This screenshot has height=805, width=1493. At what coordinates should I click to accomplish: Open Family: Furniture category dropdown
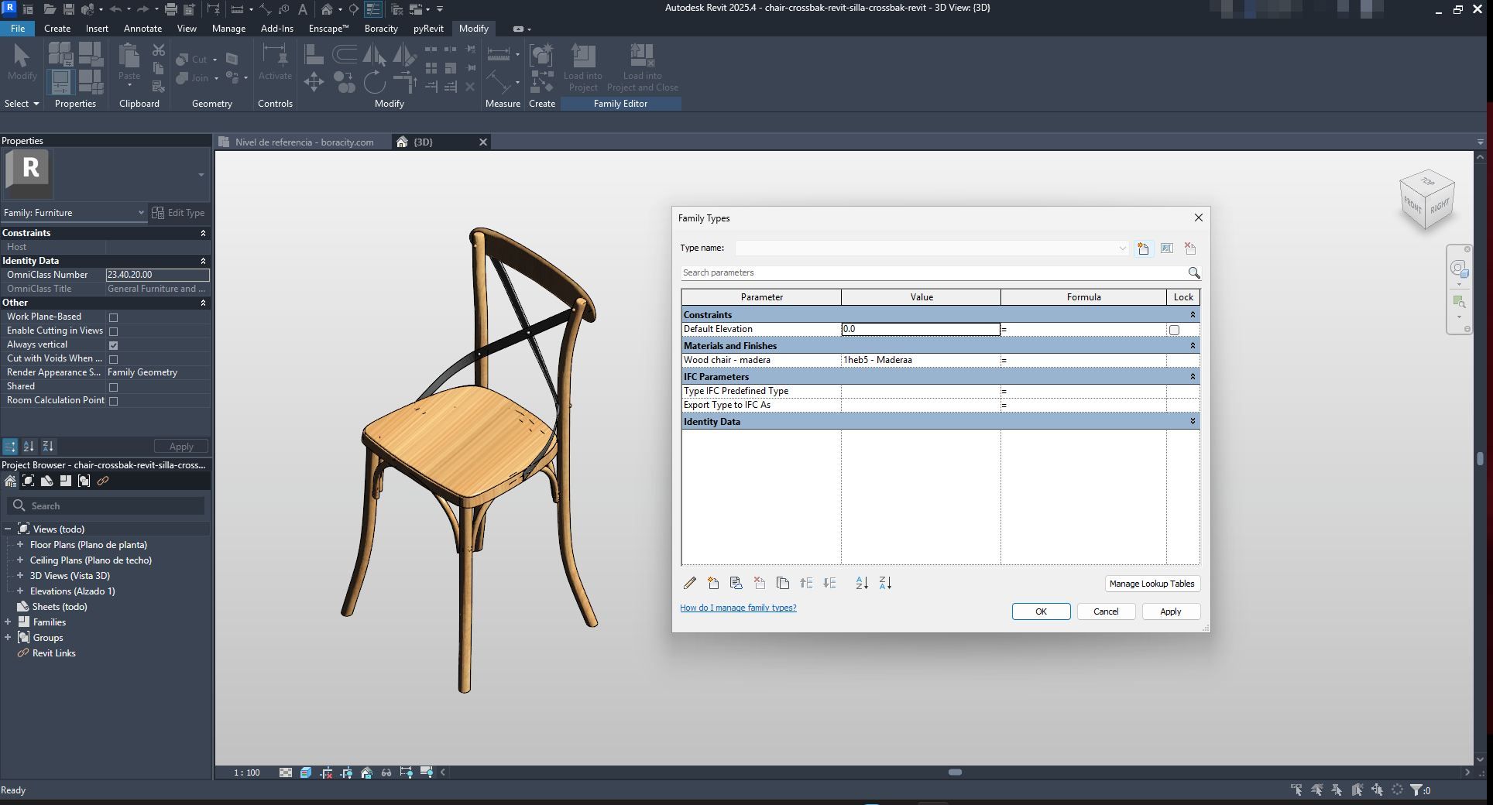tap(141, 213)
